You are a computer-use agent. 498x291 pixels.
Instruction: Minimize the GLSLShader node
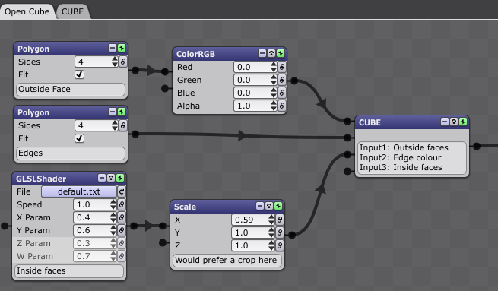(102, 178)
